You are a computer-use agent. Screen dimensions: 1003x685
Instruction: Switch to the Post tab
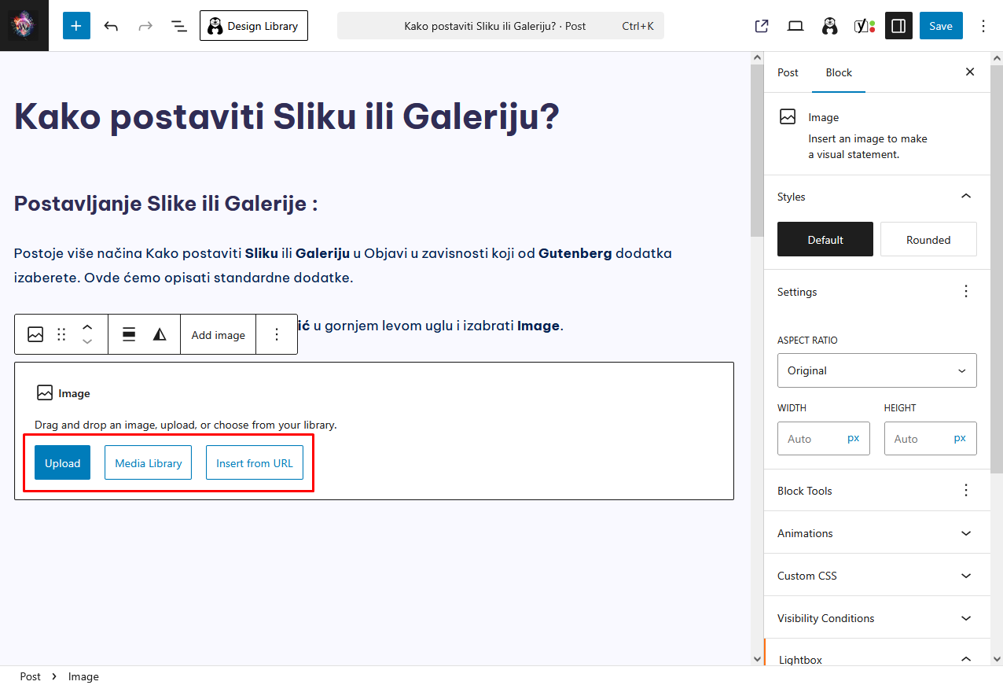(788, 72)
